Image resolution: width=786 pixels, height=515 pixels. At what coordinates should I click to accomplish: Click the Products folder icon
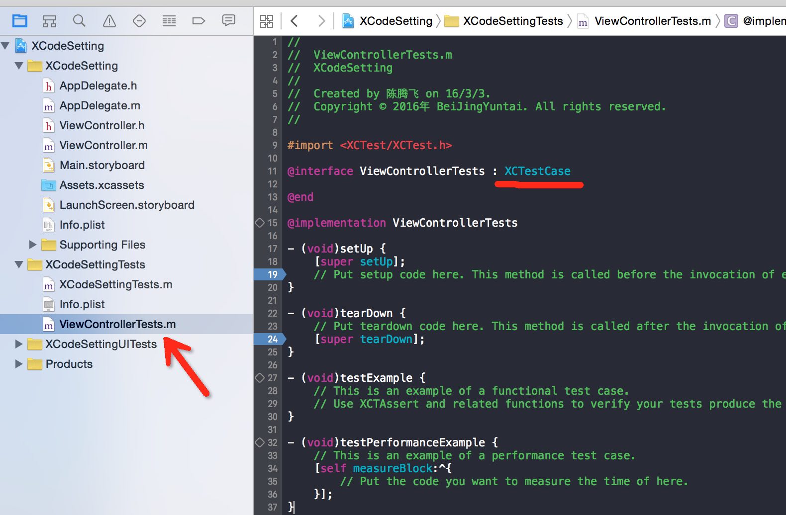click(x=34, y=364)
